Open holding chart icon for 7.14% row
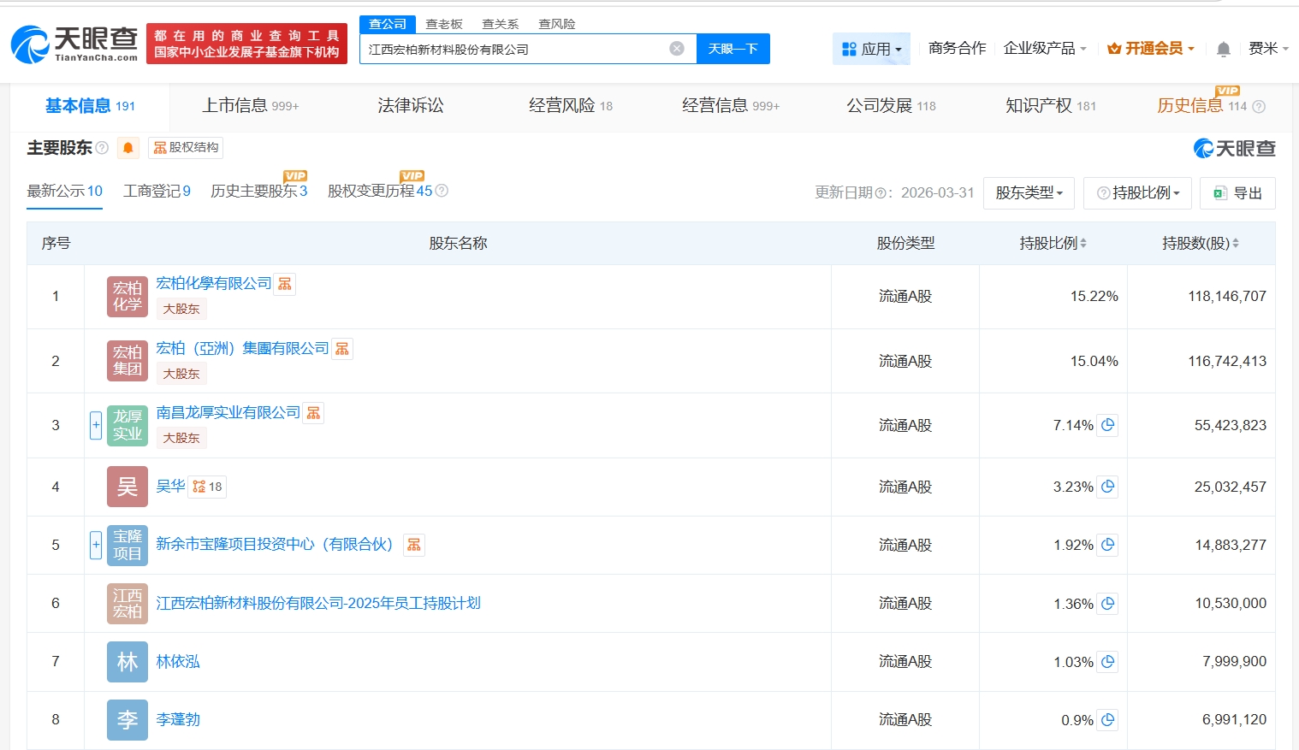This screenshot has width=1299, height=750. (x=1108, y=425)
